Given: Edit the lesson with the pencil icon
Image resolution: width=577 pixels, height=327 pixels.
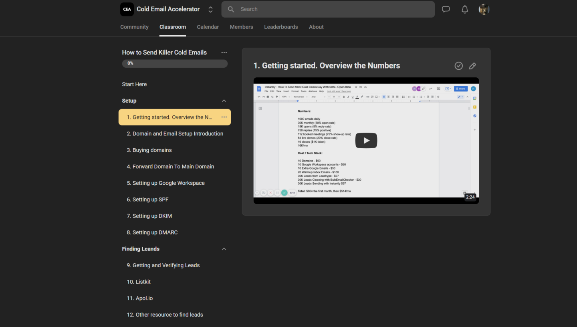Looking at the screenshot, I should click(472, 66).
